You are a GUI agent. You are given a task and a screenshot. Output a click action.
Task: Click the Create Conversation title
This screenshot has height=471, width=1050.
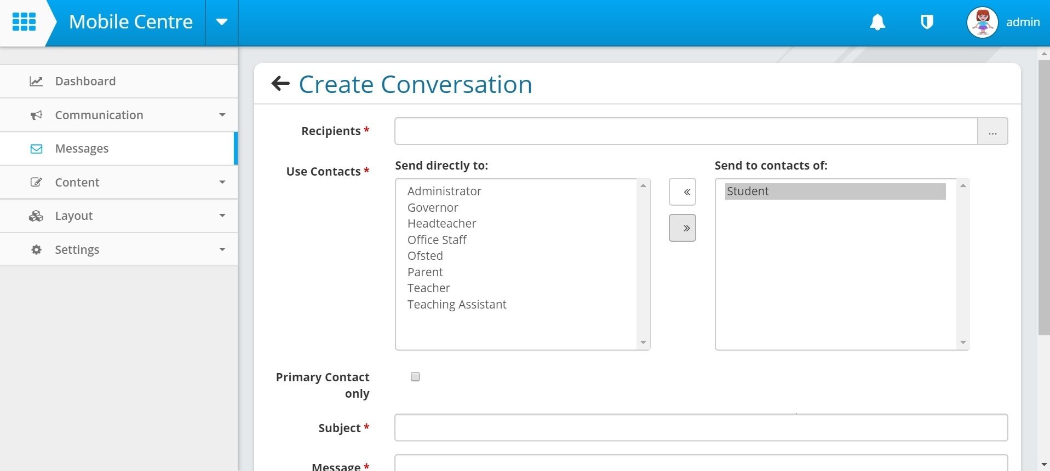(x=415, y=84)
